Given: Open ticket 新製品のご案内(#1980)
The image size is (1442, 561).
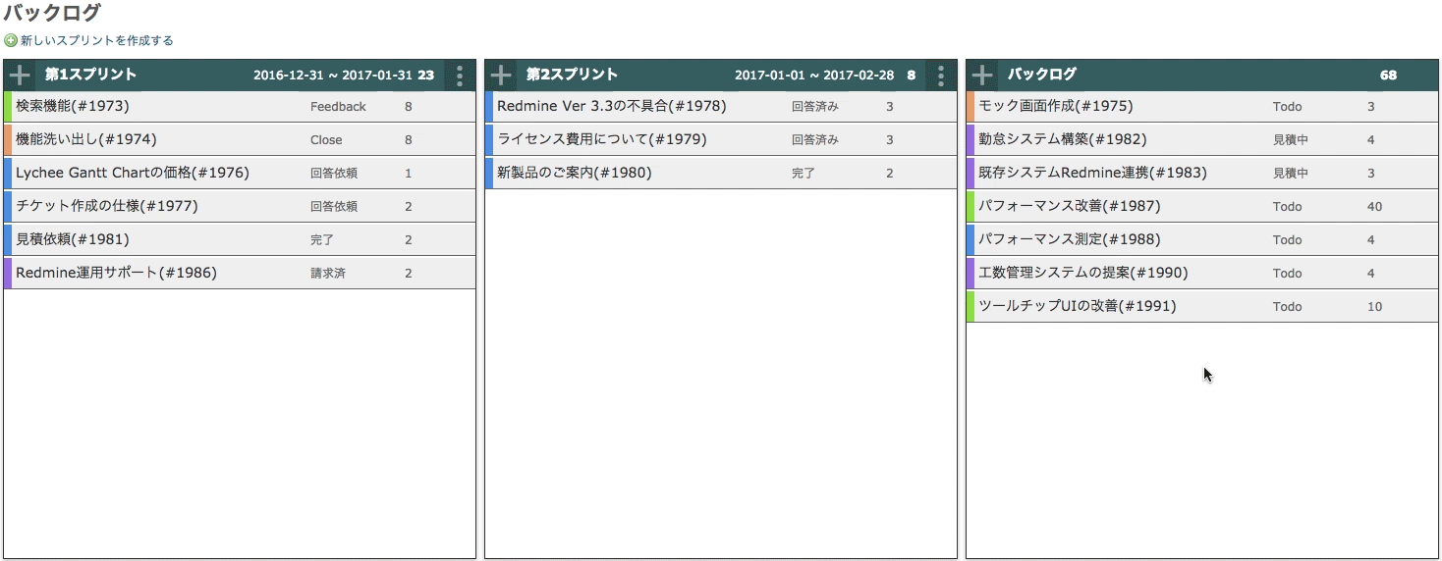Looking at the screenshot, I should (575, 173).
